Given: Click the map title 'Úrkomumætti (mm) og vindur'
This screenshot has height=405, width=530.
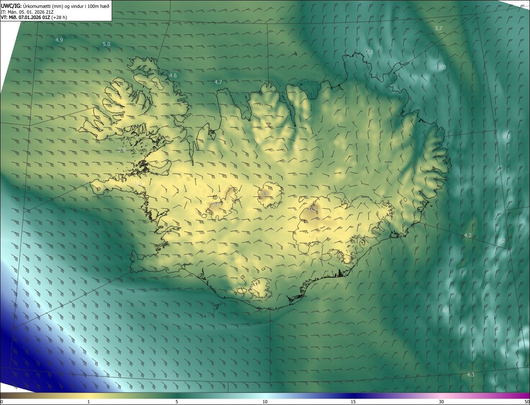Looking at the screenshot, I should pos(62,6).
